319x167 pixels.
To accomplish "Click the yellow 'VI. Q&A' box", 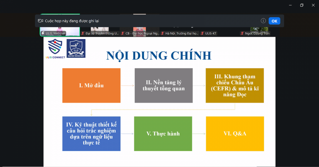I will (235, 133).
